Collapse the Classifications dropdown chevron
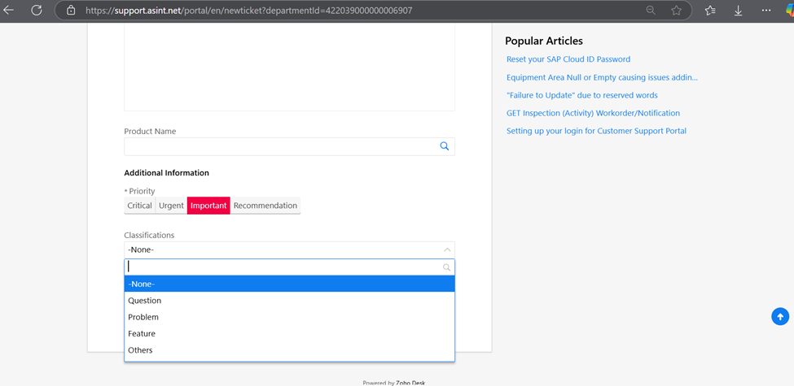Viewport: 794px width, 386px height. point(447,249)
